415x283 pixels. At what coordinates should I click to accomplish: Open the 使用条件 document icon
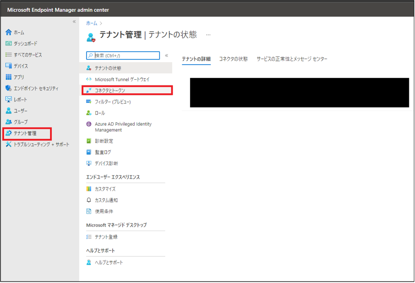click(x=89, y=211)
